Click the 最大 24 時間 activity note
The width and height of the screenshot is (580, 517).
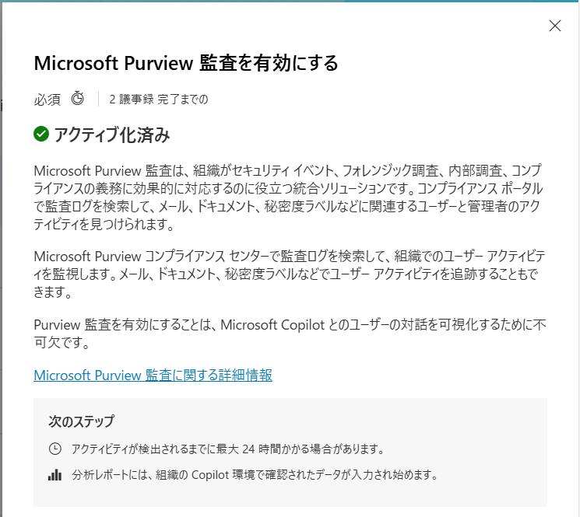click(227, 449)
